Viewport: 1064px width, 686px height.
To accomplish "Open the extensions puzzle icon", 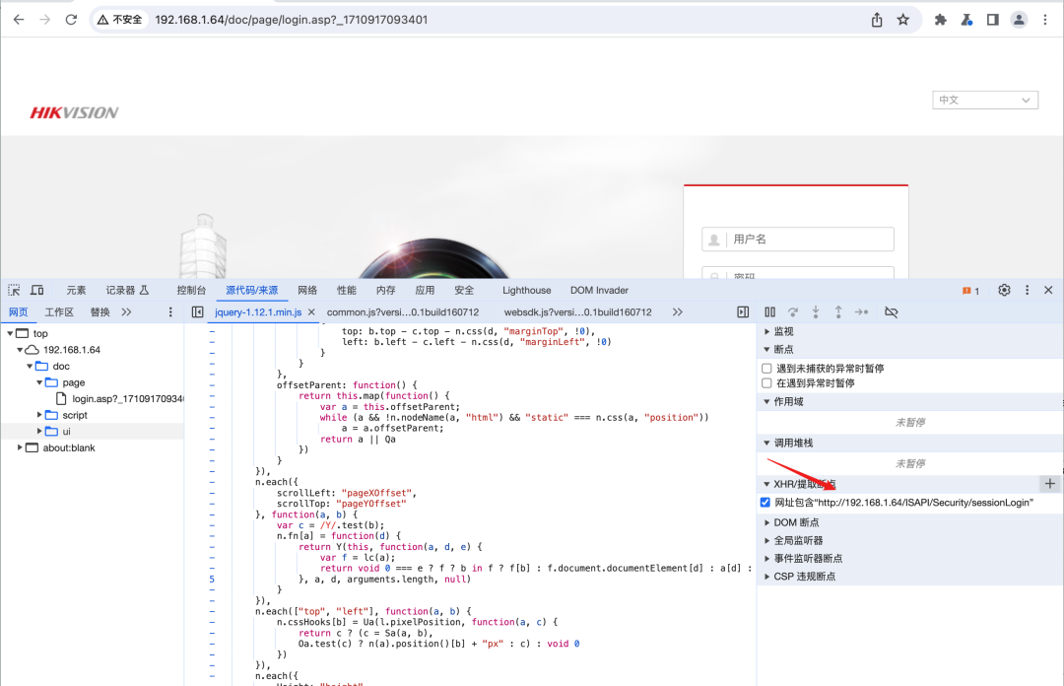I will [941, 20].
